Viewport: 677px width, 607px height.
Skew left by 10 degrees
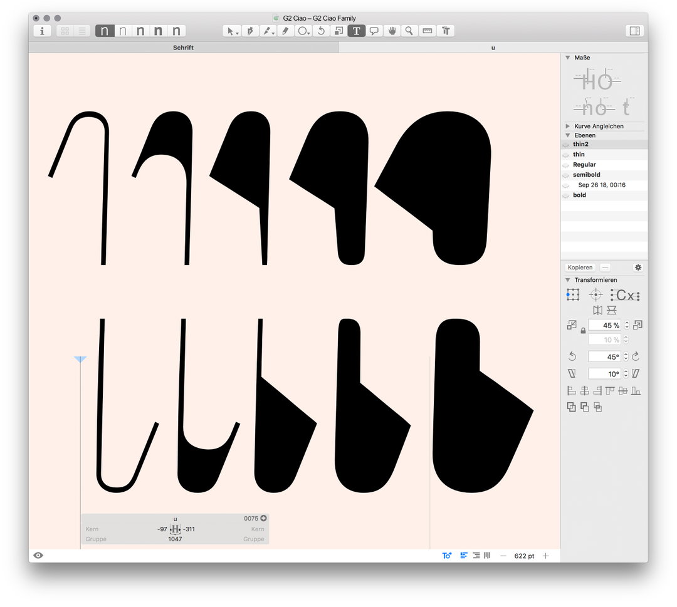click(572, 373)
